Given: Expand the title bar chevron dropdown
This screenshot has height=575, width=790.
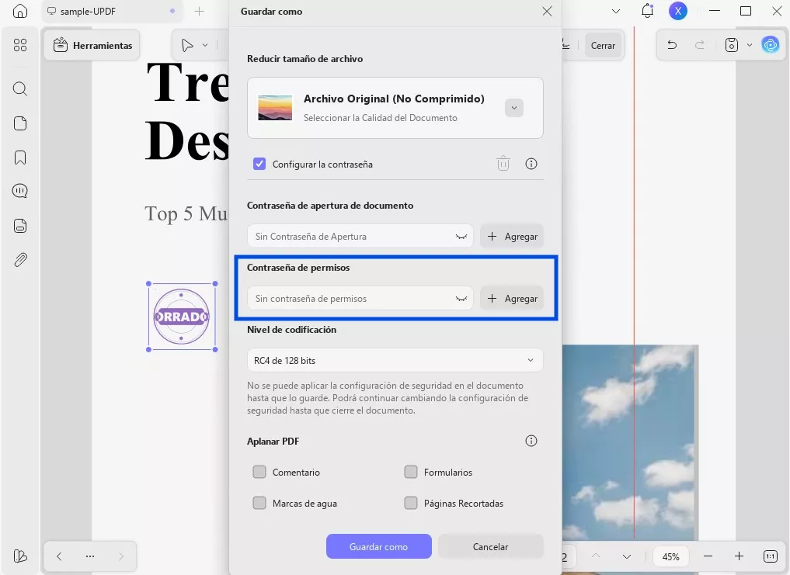Looking at the screenshot, I should 616,11.
